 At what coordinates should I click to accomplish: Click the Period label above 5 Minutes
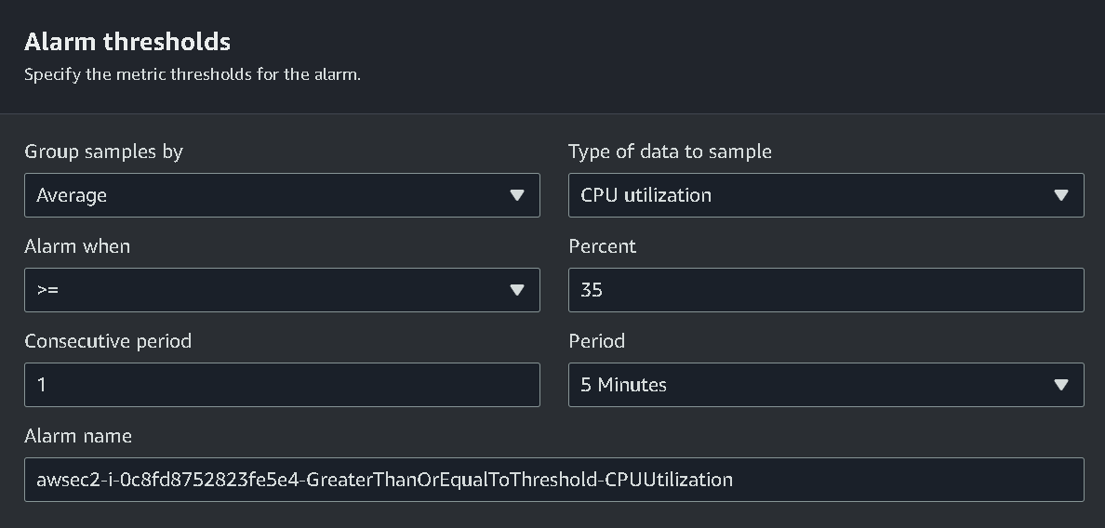pos(596,341)
